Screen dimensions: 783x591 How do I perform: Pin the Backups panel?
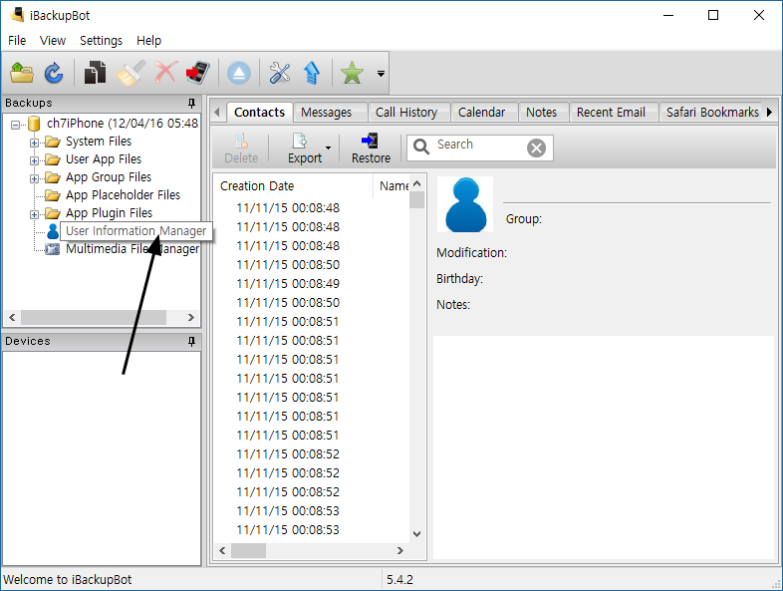tap(191, 103)
